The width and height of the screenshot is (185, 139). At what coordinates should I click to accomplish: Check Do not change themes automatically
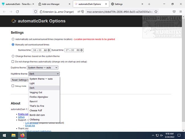13,62
